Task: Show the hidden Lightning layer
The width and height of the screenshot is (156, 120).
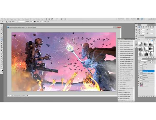Action: click(139, 67)
